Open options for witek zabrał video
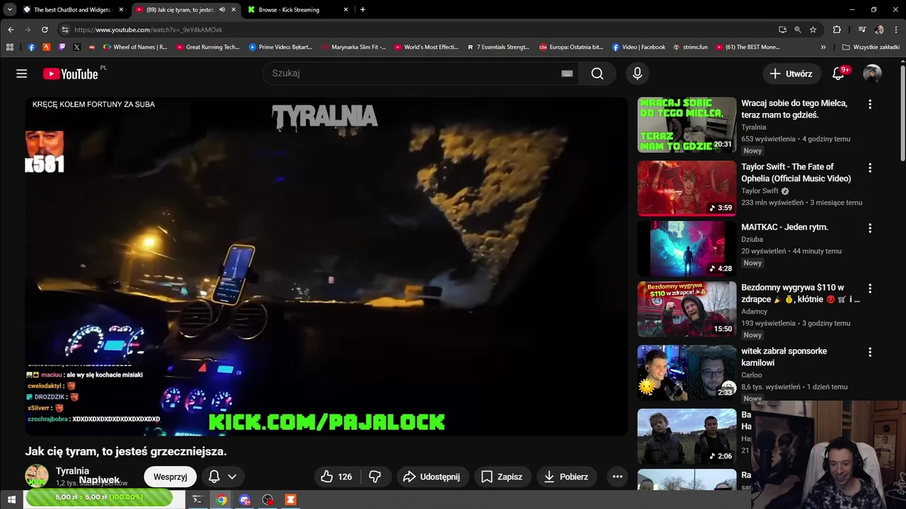 [870, 352]
